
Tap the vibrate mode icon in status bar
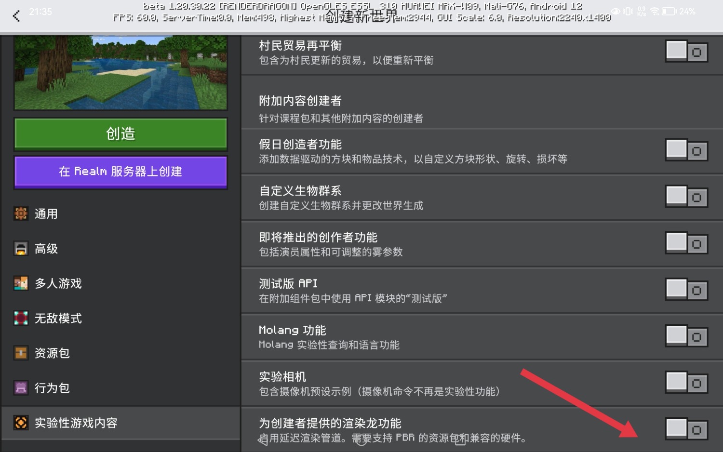click(x=628, y=11)
